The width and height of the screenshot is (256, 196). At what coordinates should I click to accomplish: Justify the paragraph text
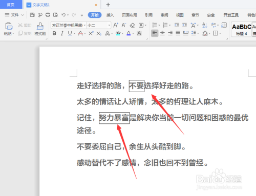(x=178, y=33)
